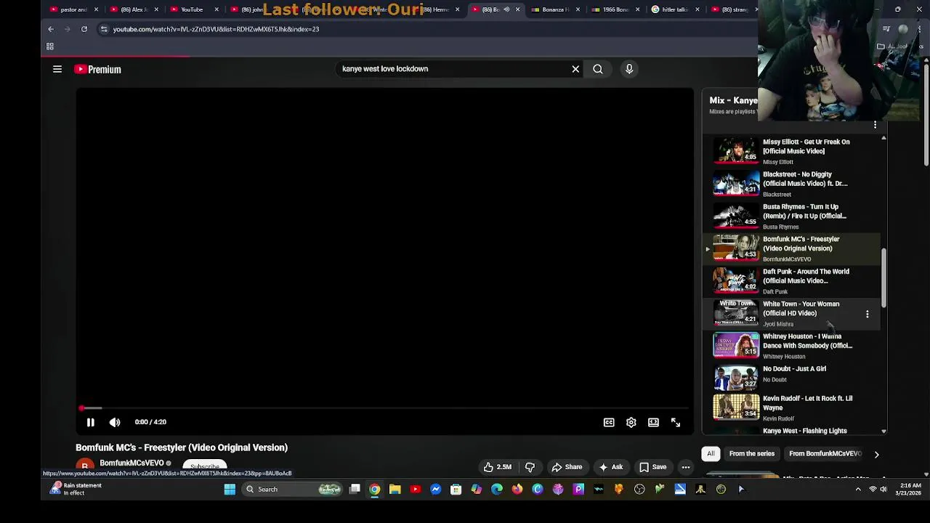Click the taskbar Search box
This screenshot has width=930, height=523.
point(293,490)
